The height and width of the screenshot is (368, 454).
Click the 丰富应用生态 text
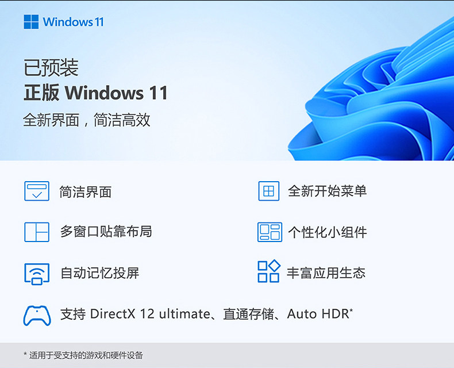[x=326, y=273]
